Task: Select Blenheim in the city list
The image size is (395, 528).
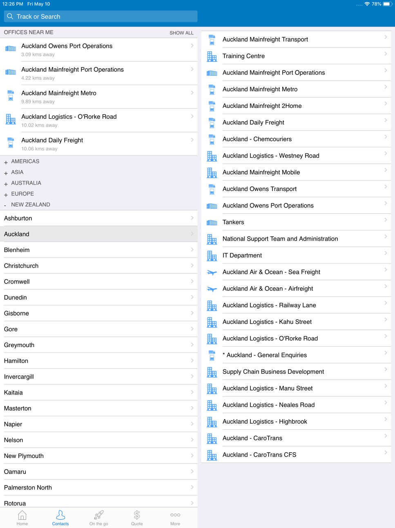Action: [99, 250]
